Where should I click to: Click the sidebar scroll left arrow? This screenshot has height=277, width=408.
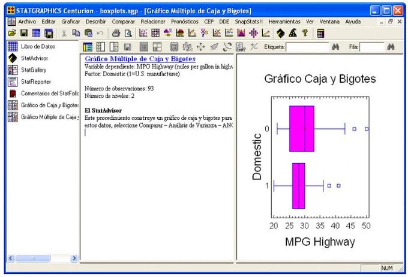coord(11,258)
